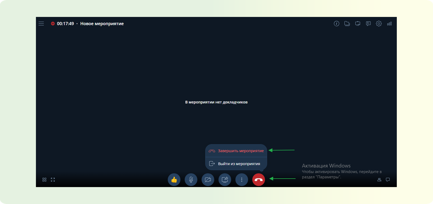Start screen sharing

coord(225,180)
